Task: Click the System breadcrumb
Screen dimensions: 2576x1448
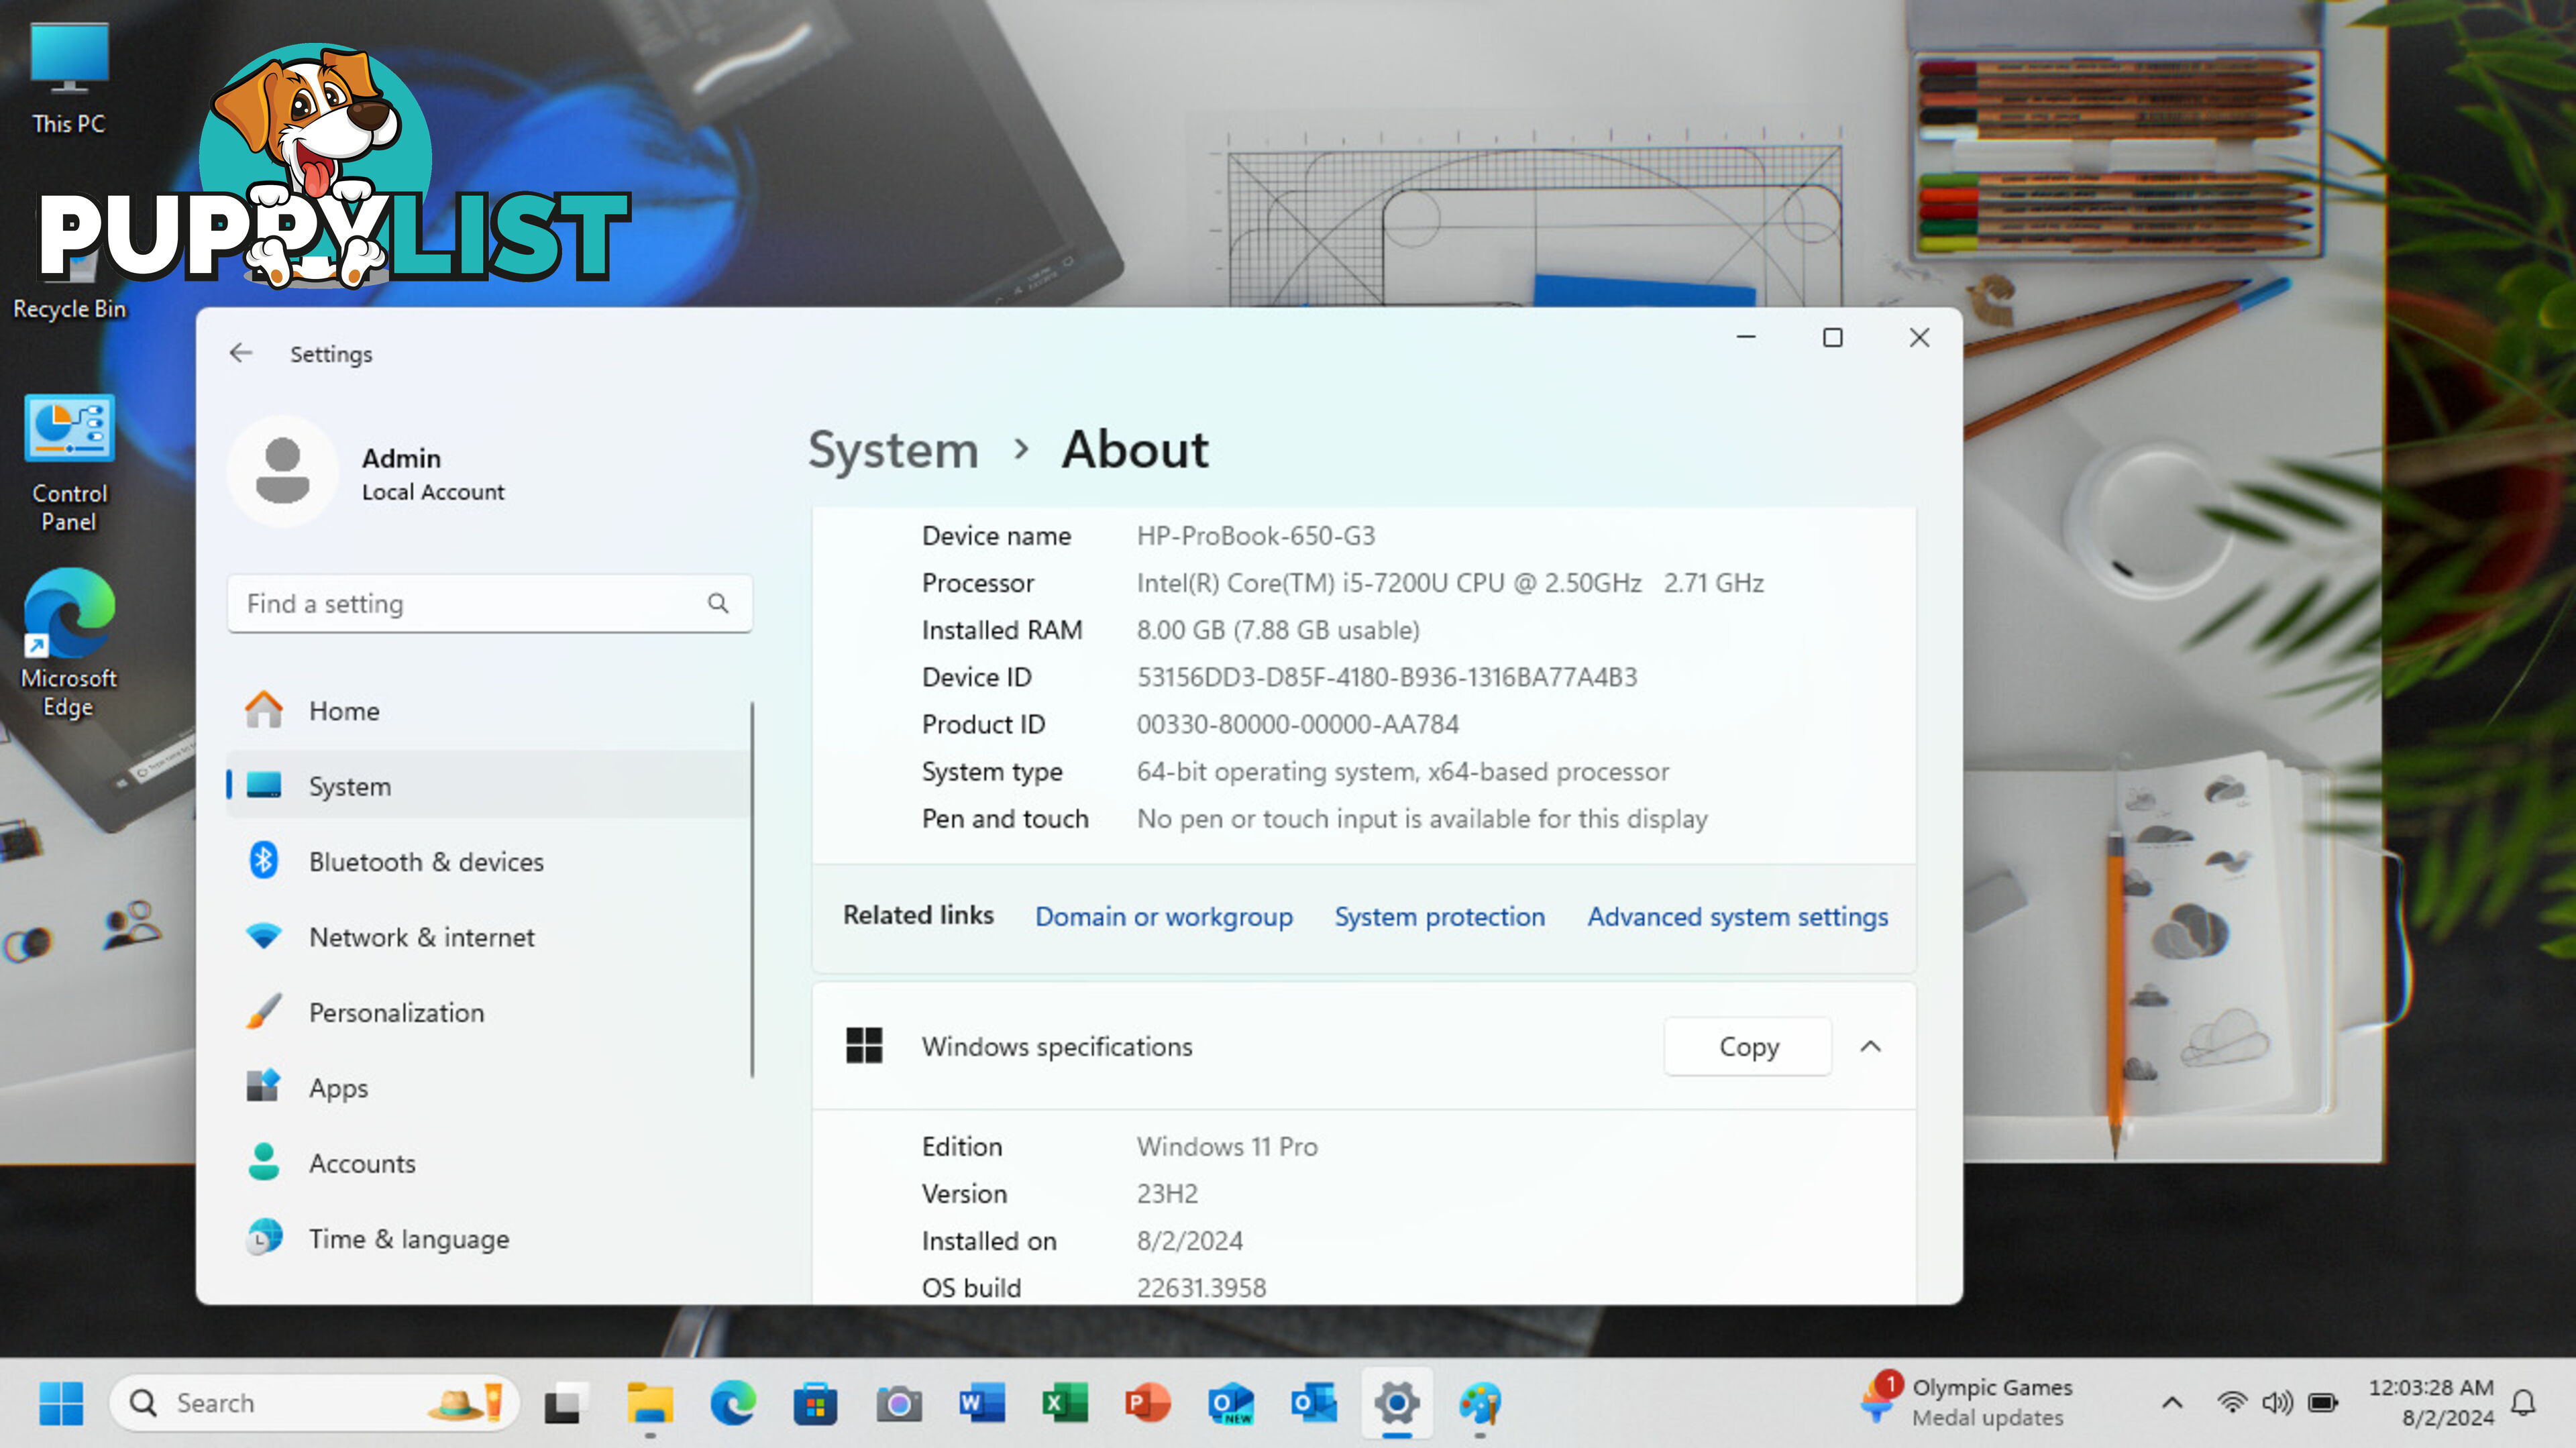Action: point(893,449)
